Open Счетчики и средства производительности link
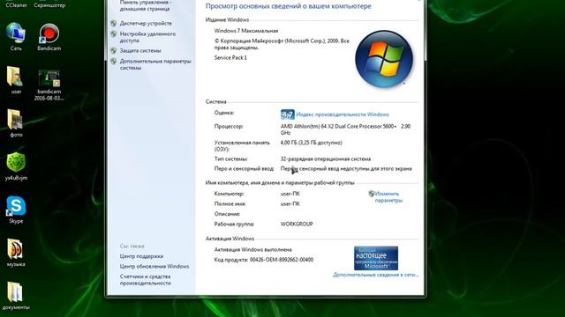Viewport: 565px width, 317px height. point(145,280)
